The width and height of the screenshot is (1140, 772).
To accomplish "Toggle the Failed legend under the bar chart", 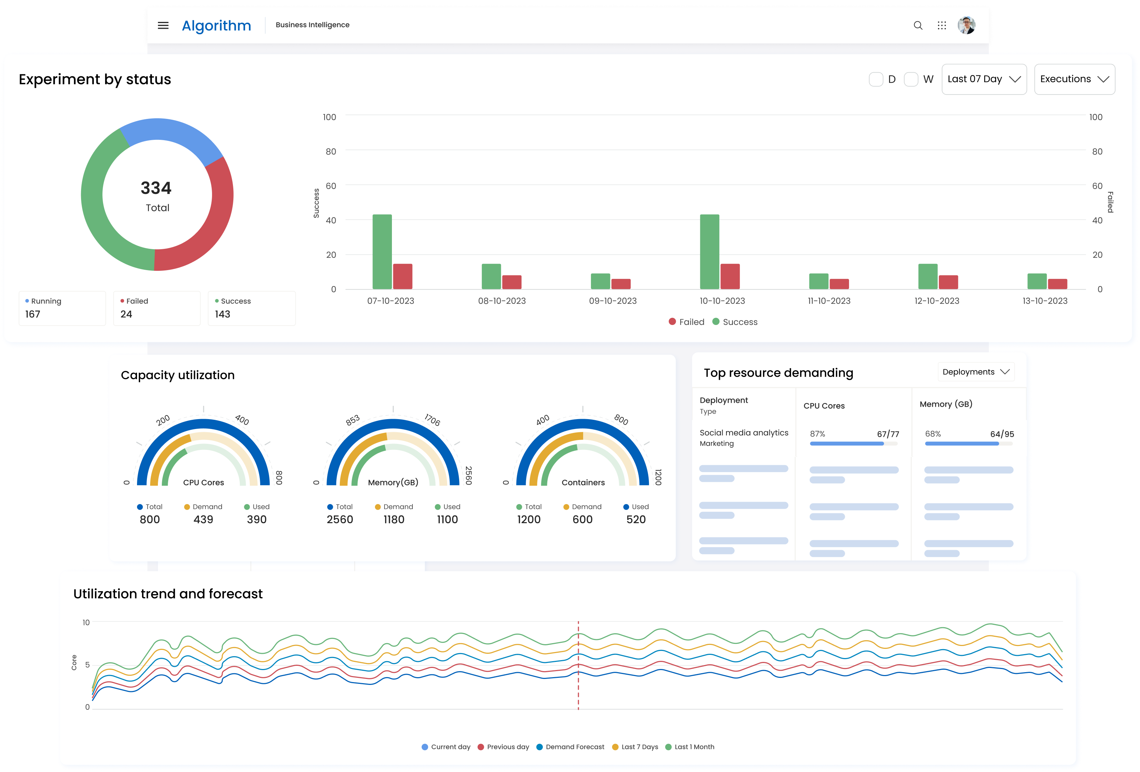I will click(686, 322).
